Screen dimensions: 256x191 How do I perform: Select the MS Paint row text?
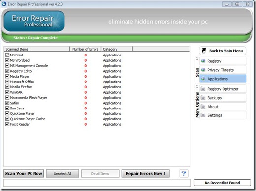tap(17, 55)
